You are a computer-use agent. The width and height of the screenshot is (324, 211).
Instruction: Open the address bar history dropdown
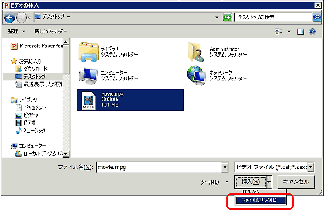click(217, 17)
